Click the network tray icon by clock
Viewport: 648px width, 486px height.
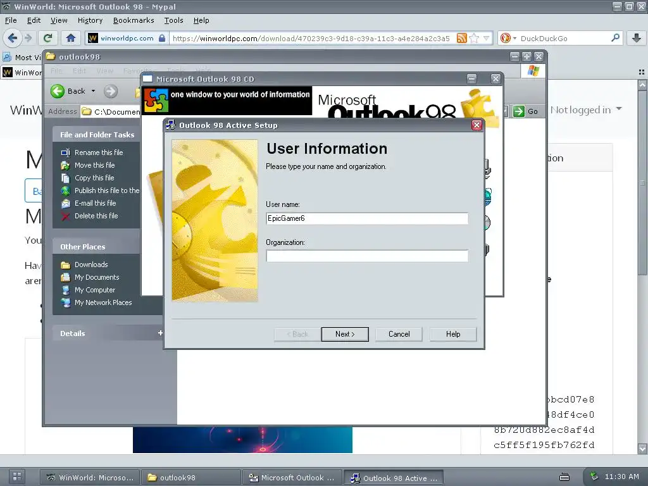coord(594,477)
